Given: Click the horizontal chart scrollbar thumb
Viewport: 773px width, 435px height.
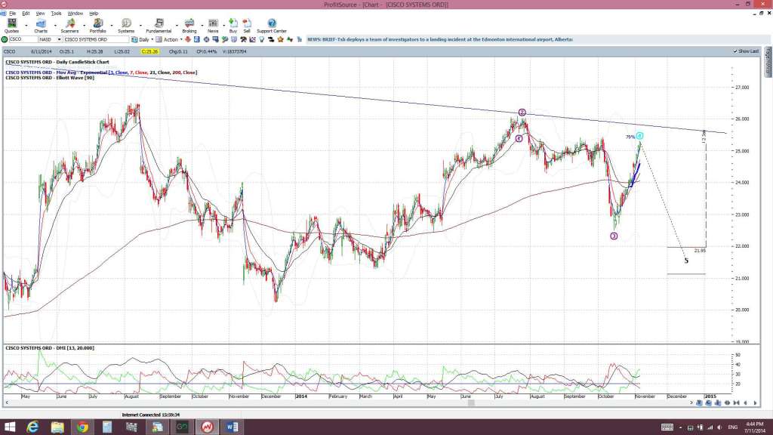Looking at the screenshot, I should (x=471, y=403).
